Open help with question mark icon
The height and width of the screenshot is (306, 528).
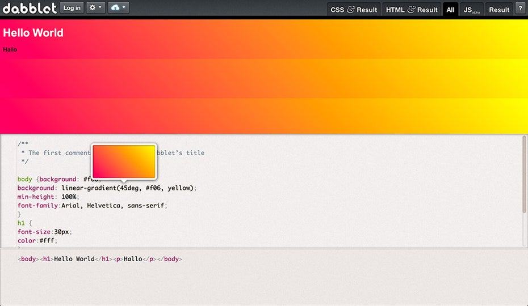pyautogui.click(x=520, y=8)
